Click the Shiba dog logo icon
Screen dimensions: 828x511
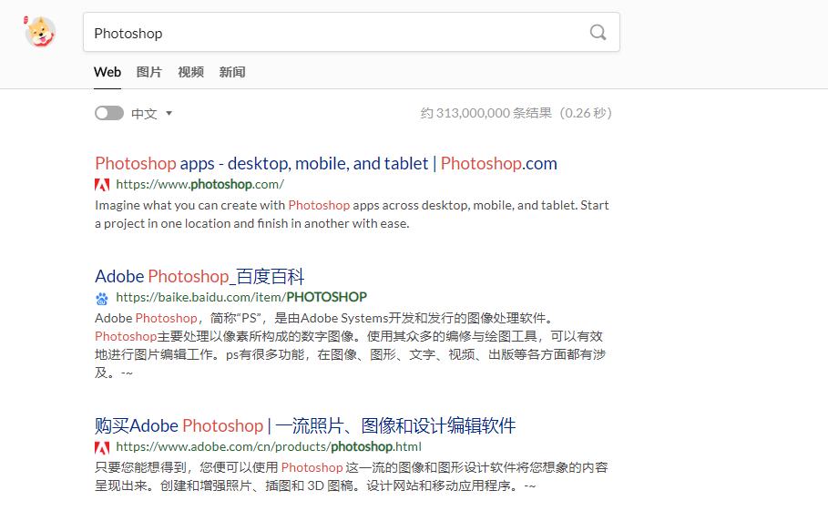pos(39,32)
